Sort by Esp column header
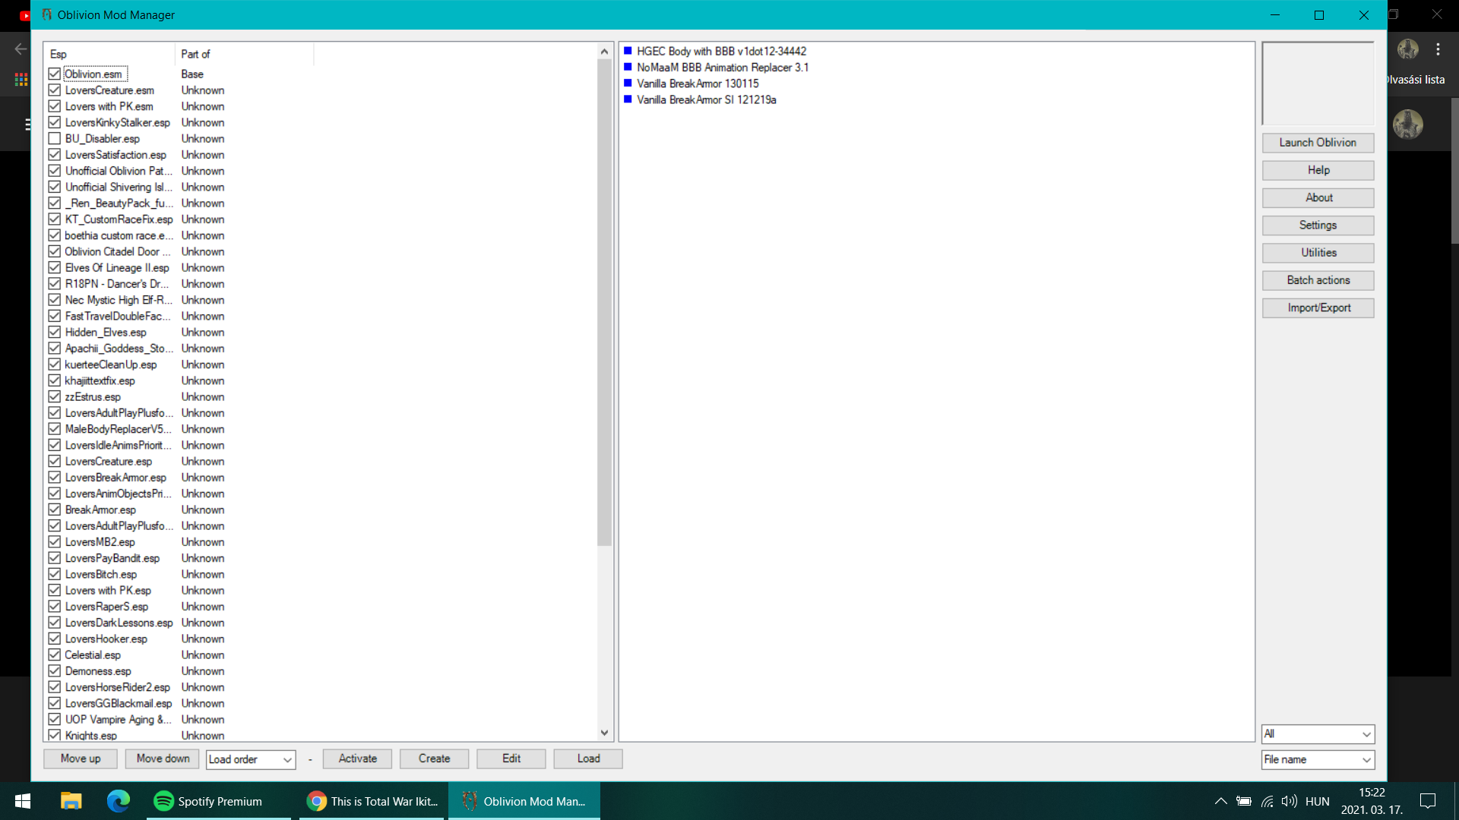 [x=110, y=54]
